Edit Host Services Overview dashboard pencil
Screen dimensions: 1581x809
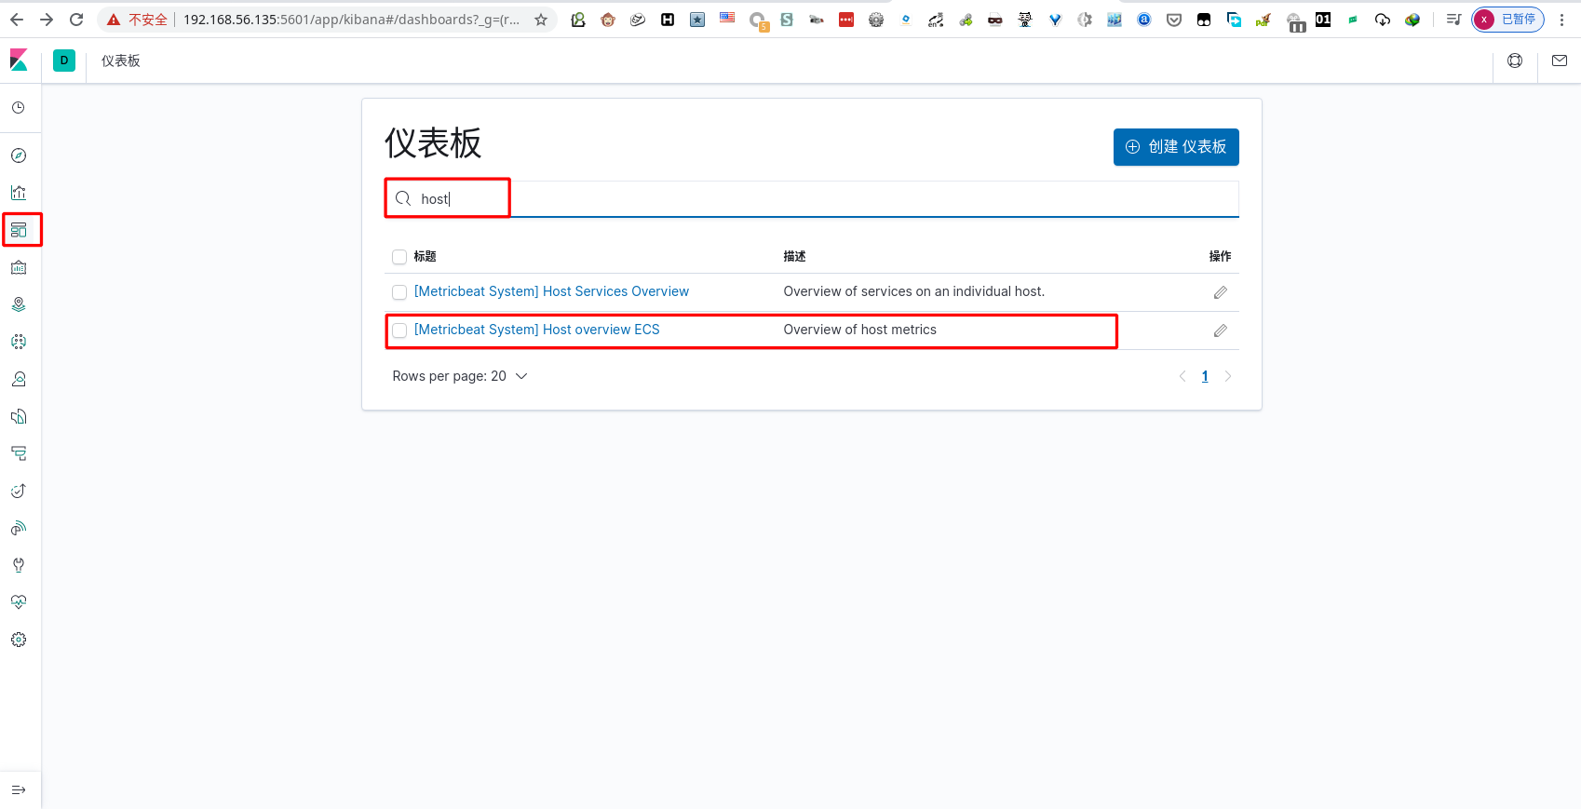point(1221,292)
